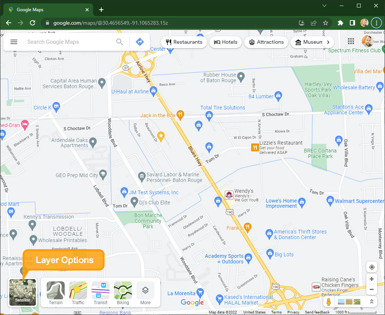Open directions with the blue arrow icon

pyautogui.click(x=140, y=42)
